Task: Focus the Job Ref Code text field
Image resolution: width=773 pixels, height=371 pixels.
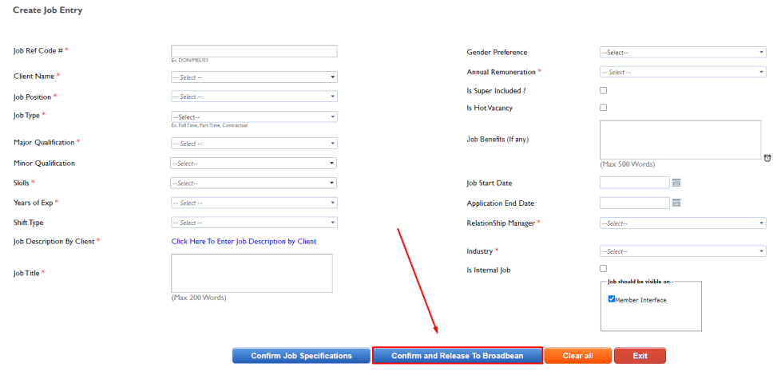Action: [x=254, y=51]
